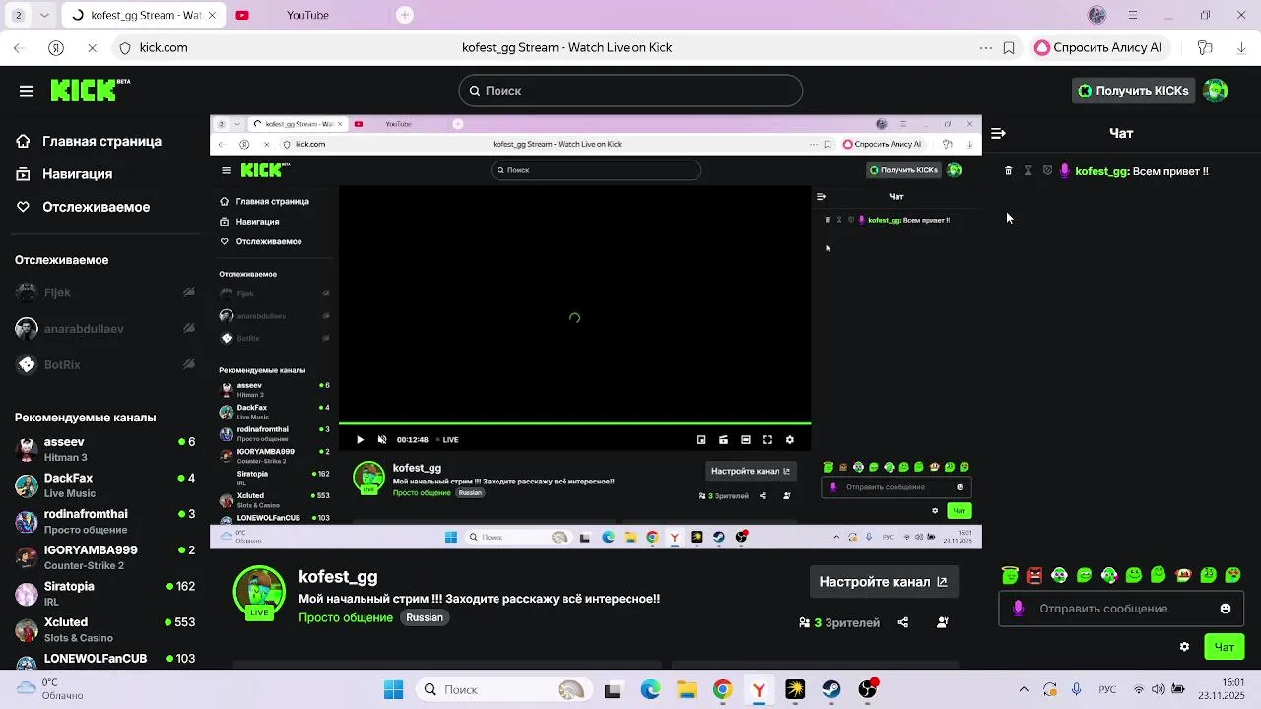Open recommended channel rodinafromthai
This screenshot has height=709, width=1261.
click(x=104, y=521)
